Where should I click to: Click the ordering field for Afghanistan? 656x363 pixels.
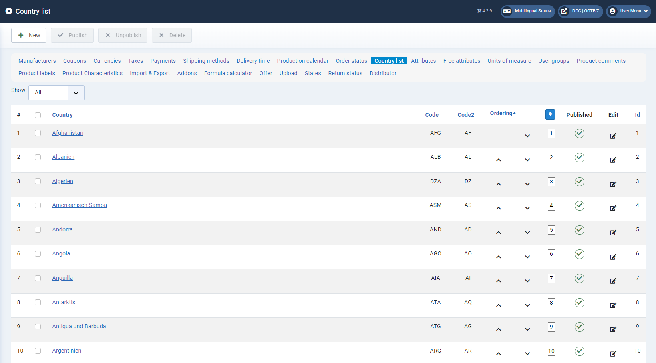(x=551, y=133)
